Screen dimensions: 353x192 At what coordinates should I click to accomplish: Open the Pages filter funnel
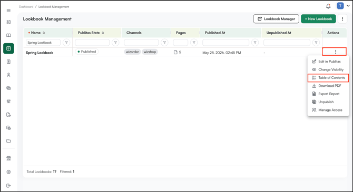click(x=194, y=43)
